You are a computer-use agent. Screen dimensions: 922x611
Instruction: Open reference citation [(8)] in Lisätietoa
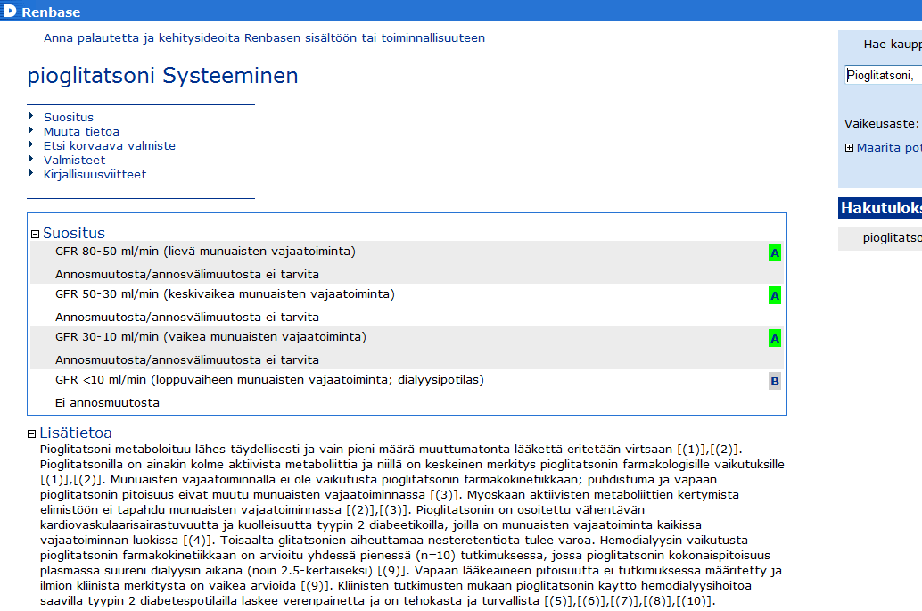[659, 601]
